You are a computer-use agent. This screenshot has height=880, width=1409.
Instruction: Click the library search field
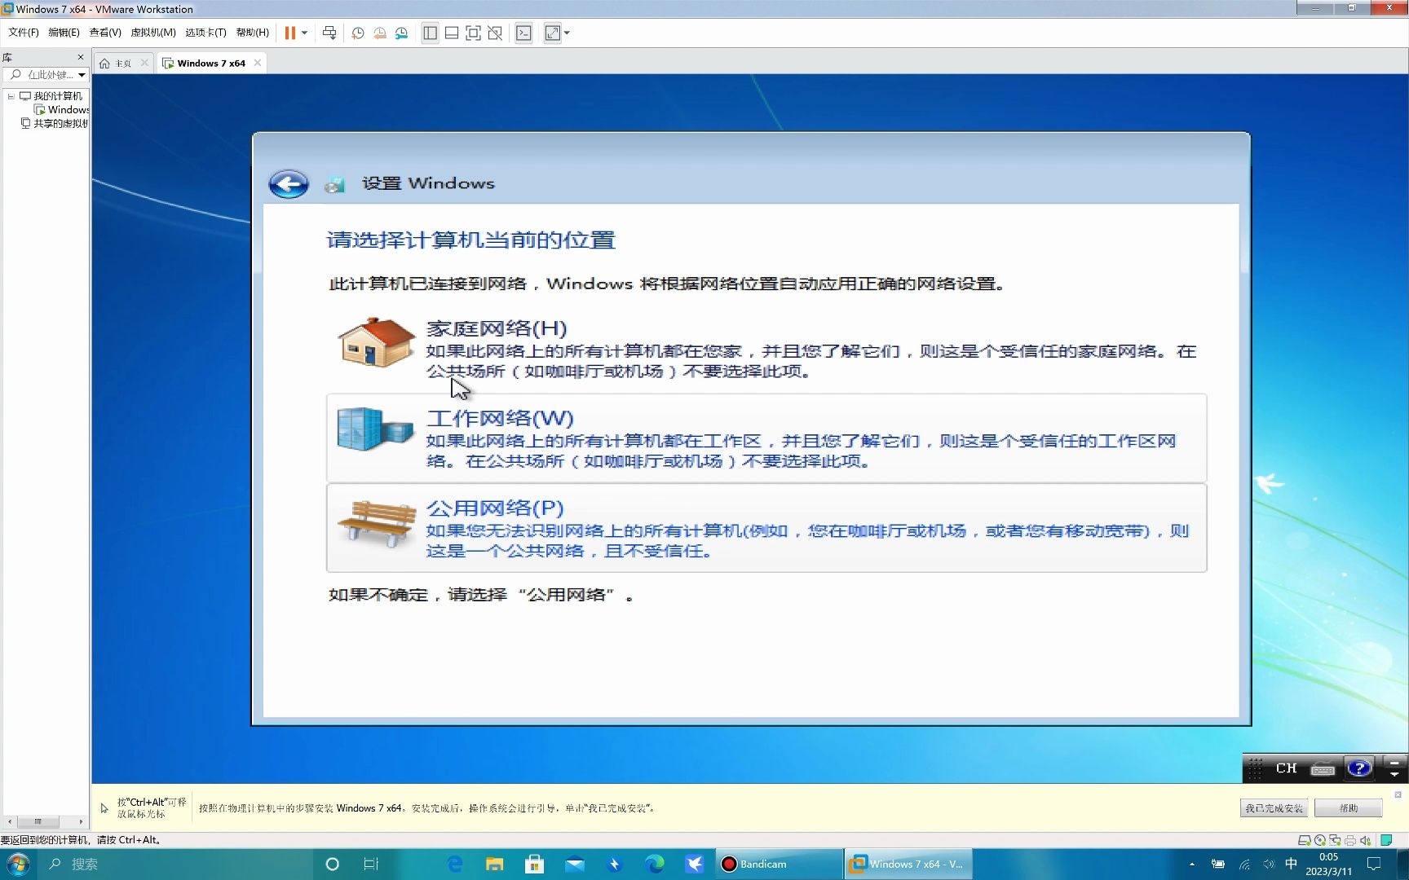point(46,75)
